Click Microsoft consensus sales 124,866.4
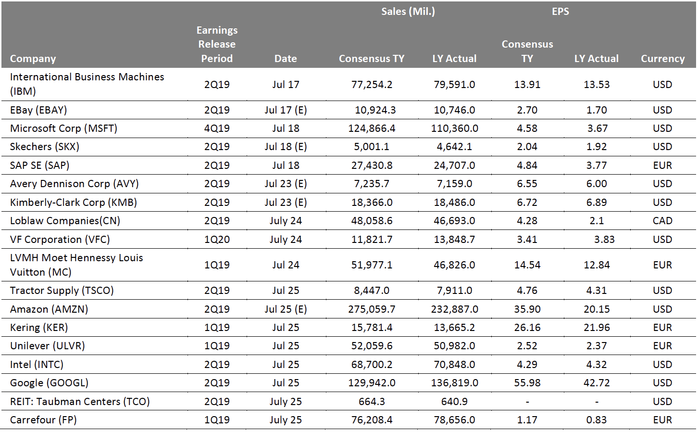 pos(372,128)
